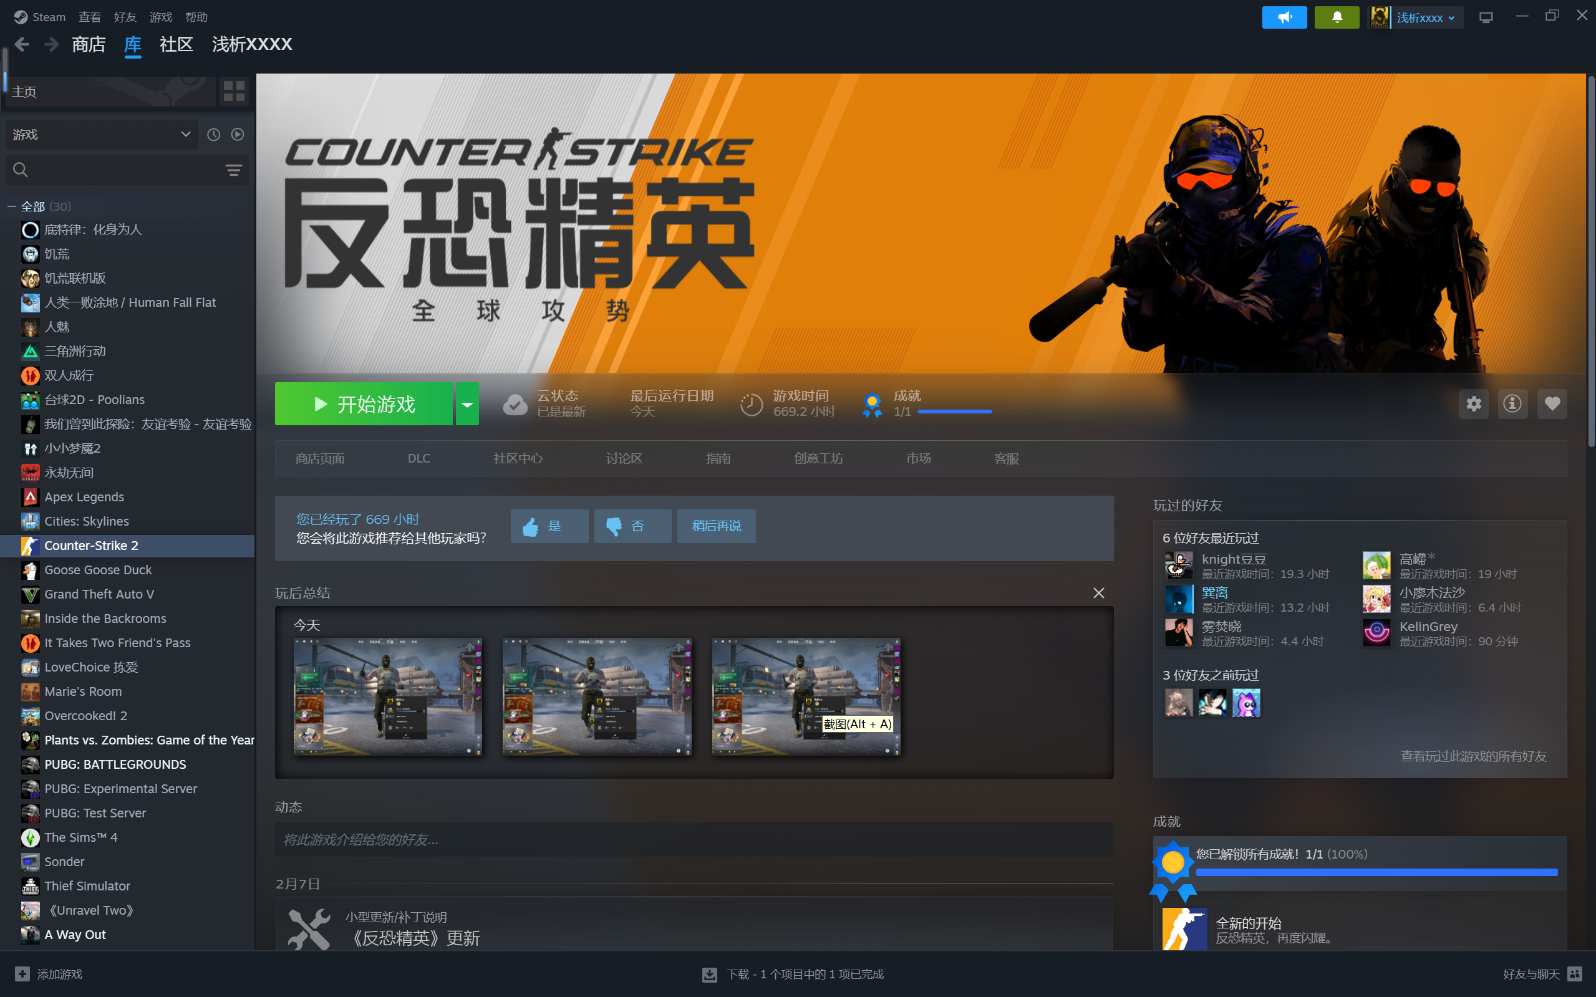Click the 全新的开始 achievement icon
The width and height of the screenshot is (1596, 997).
[1184, 929]
